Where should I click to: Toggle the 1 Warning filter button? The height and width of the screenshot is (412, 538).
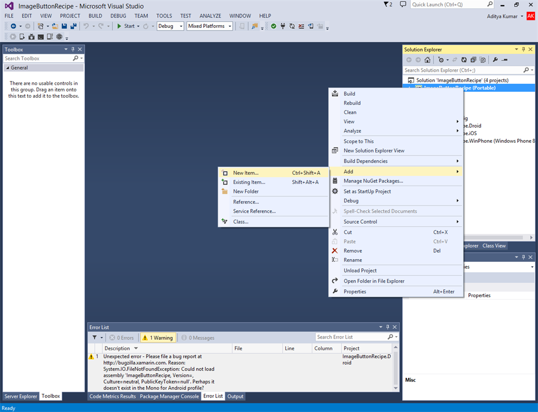(x=158, y=337)
